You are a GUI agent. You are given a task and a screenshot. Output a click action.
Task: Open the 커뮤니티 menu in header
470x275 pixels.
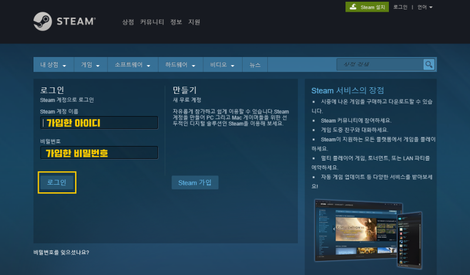pyautogui.click(x=152, y=22)
